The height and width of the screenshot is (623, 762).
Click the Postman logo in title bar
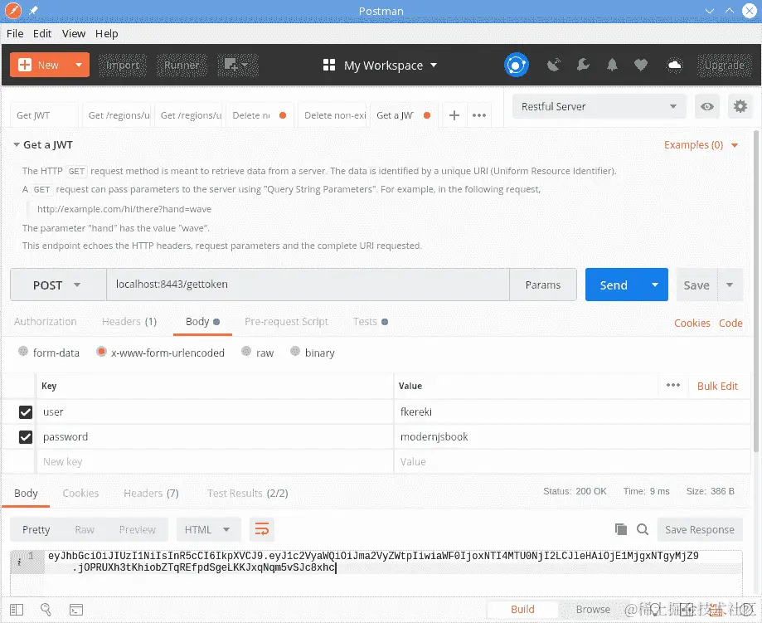pyautogui.click(x=12, y=10)
